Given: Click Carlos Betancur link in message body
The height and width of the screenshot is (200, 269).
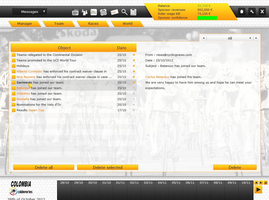Looking at the screenshot, I should [x=157, y=77].
